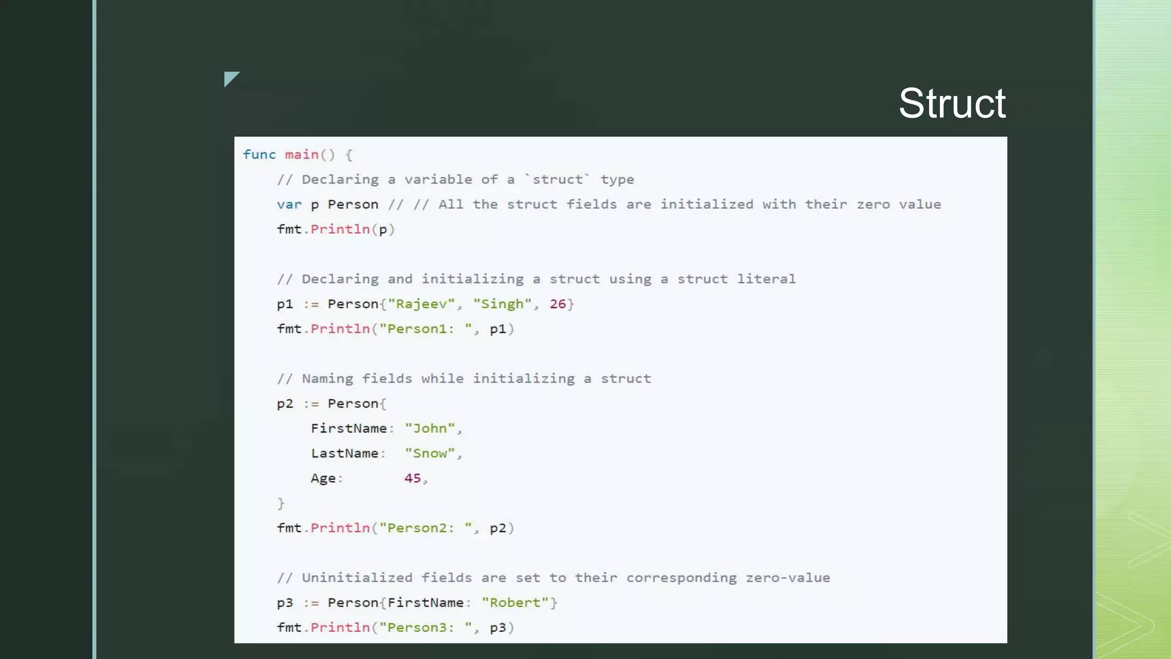Click the "Person2: " string in Println

[x=425, y=528]
